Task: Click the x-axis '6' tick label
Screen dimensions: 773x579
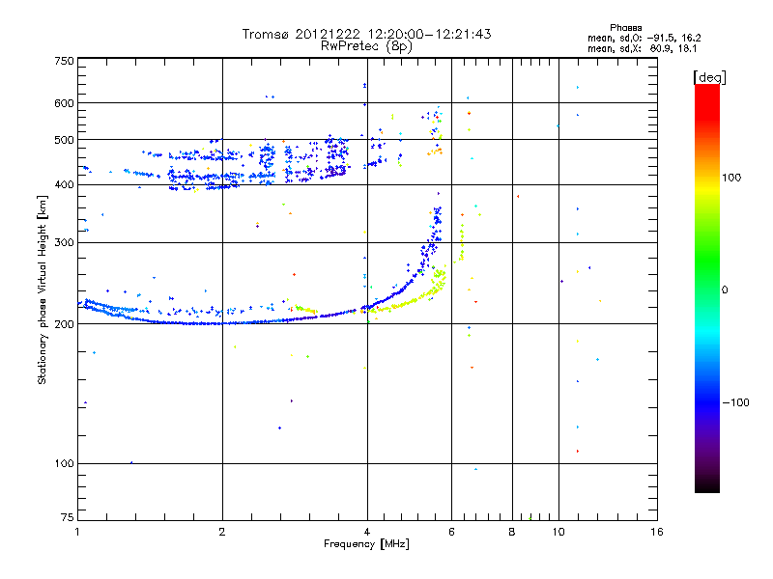Action: pos(451,532)
